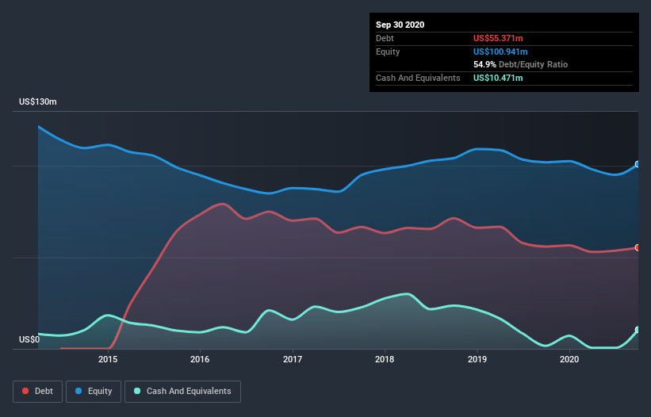Click the US$100.941m equity value
The height and width of the screenshot is (417, 651).
pyautogui.click(x=500, y=52)
